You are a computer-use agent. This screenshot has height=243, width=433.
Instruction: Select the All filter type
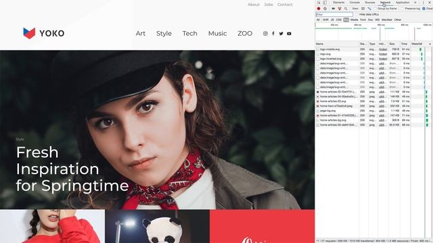pyautogui.click(x=318, y=20)
